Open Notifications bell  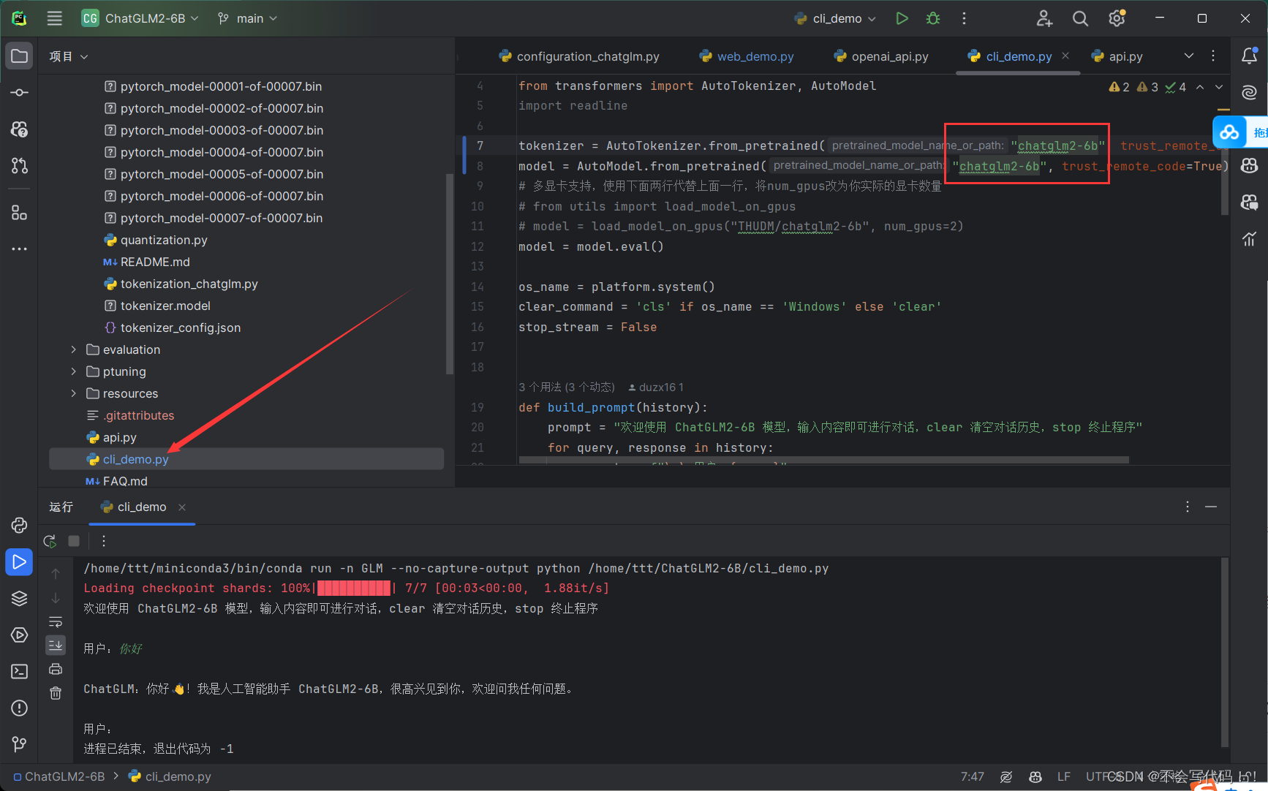pyautogui.click(x=1249, y=56)
